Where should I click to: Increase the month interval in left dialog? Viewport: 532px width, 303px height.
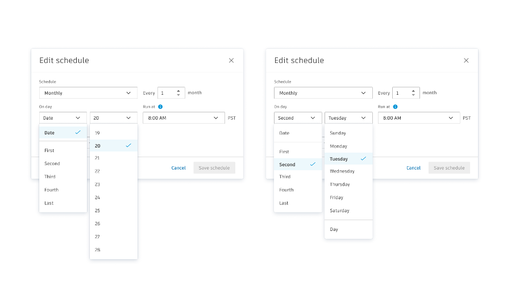(x=178, y=90)
